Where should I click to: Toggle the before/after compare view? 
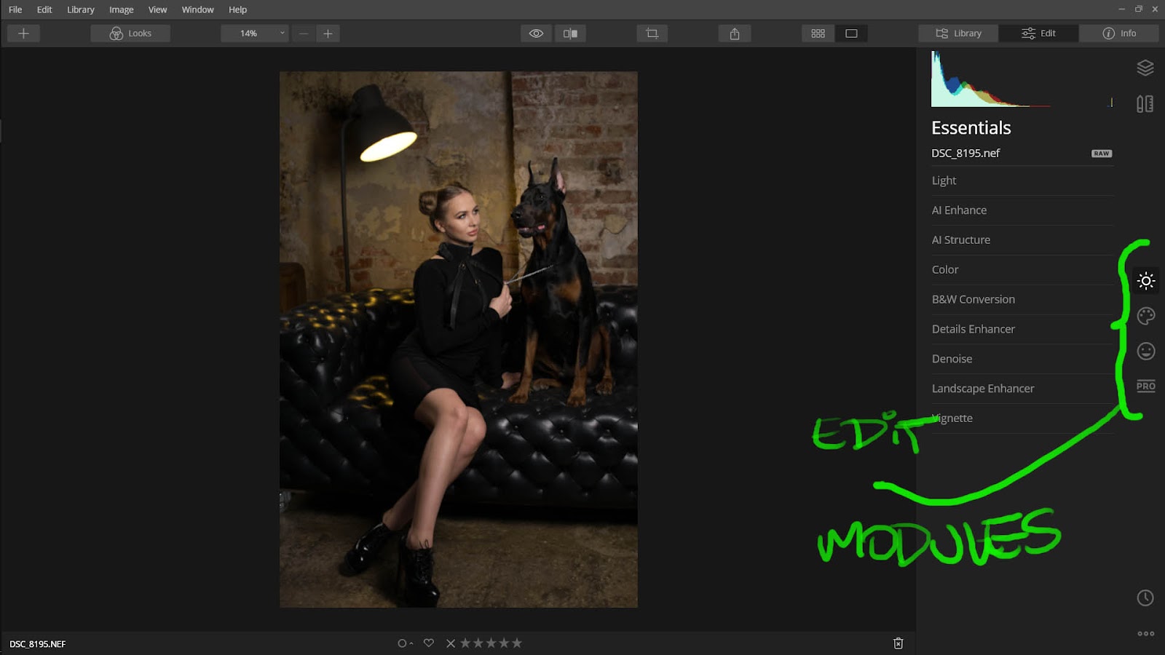tap(570, 33)
